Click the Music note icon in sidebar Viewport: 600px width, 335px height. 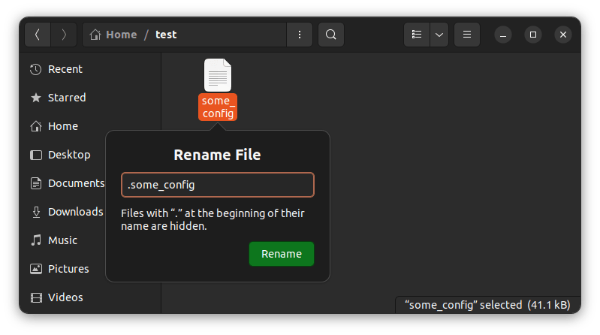coord(35,240)
